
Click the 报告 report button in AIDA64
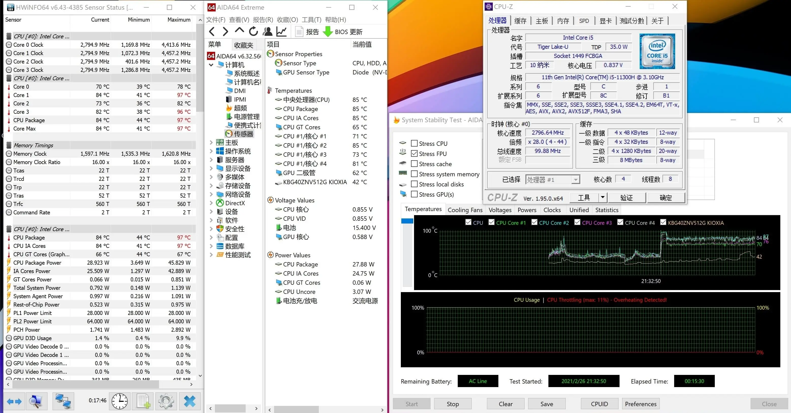tap(307, 32)
